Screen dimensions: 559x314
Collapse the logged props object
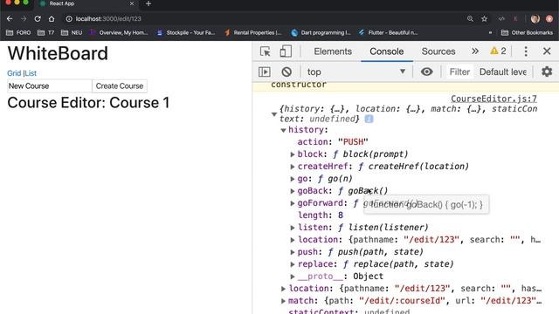(x=273, y=114)
